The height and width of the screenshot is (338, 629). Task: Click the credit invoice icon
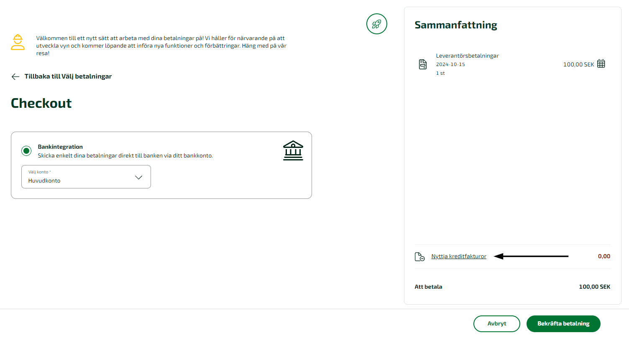419,257
